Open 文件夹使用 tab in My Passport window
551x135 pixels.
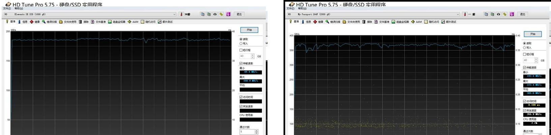pos(351,22)
